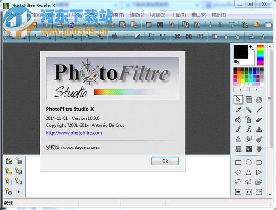Select the Eraser tool
The image size is (276, 210).
click(259, 120)
